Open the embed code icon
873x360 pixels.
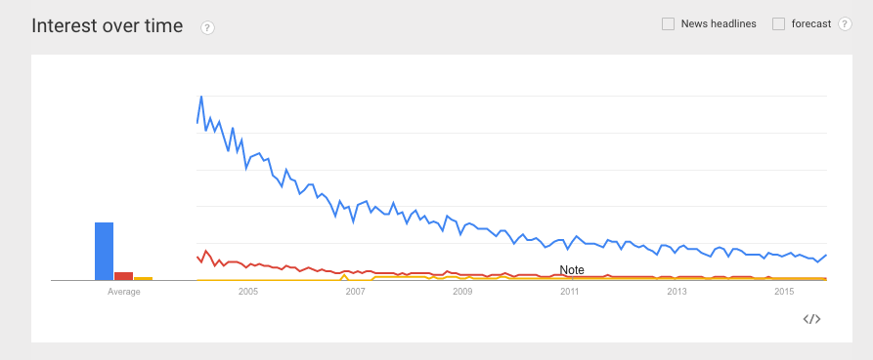click(811, 319)
